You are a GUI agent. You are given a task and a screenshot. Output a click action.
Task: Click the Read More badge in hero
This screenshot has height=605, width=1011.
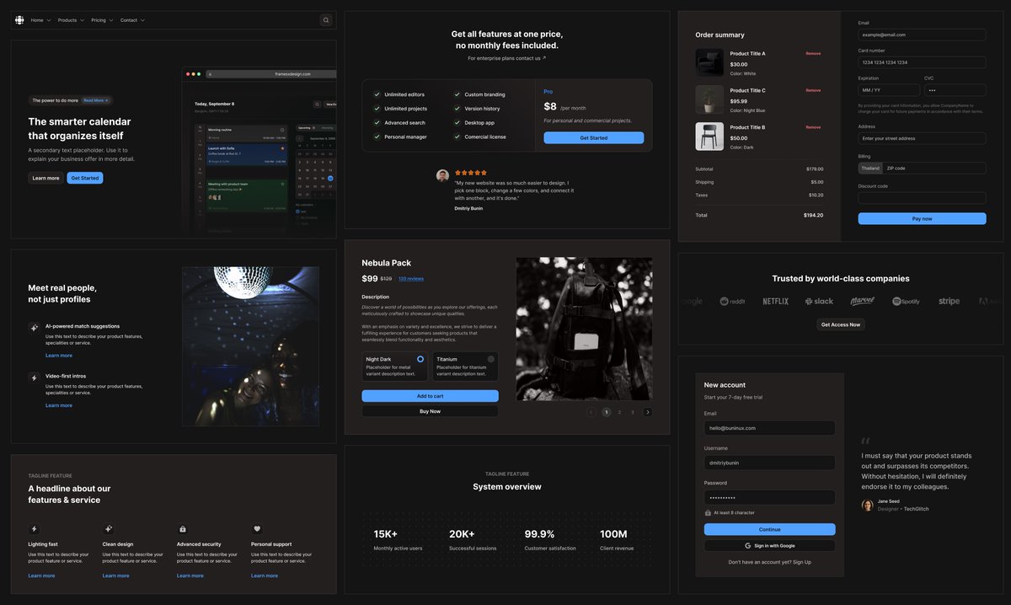pos(95,100)
